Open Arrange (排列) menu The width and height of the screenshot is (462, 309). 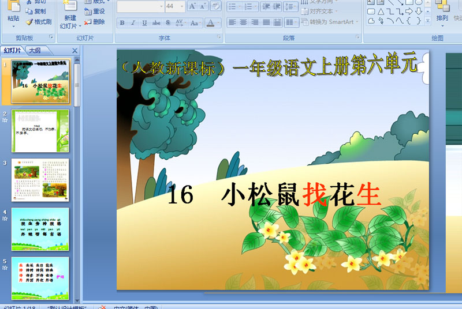point(442,13)
